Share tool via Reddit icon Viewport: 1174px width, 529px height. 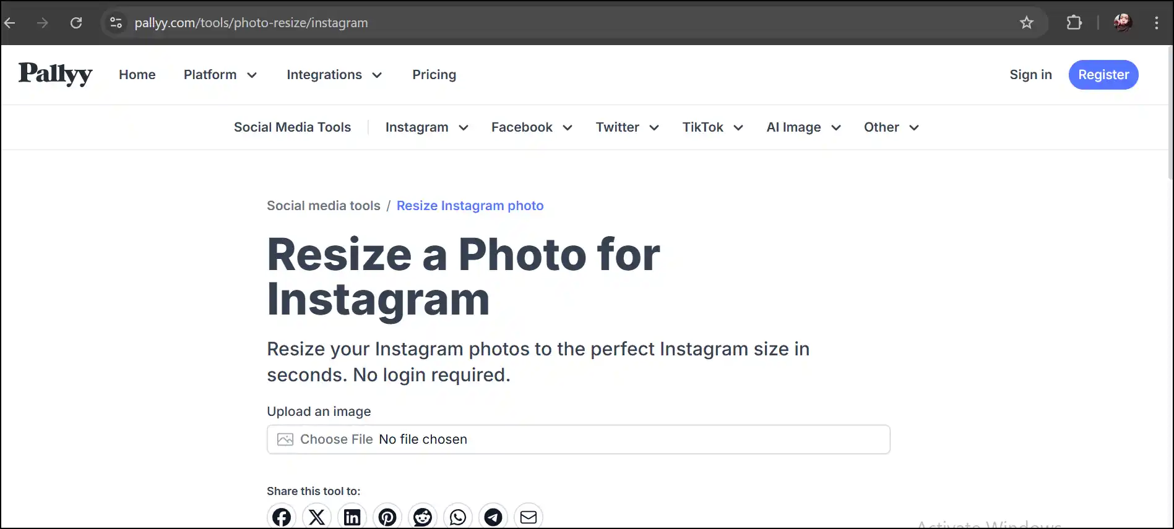coord(423,517)
